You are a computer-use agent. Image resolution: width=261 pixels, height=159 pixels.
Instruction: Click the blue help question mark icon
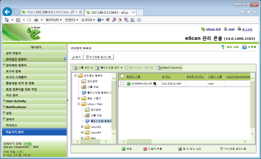(99, 20)
